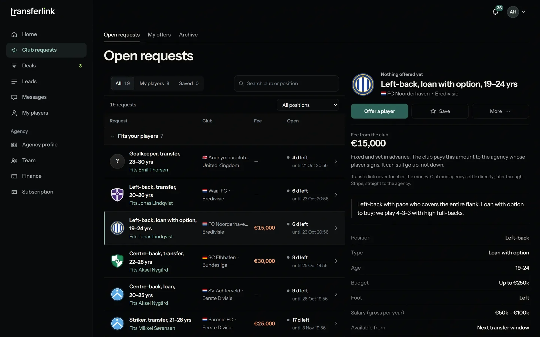Click the Request column header
This screenshot has width=540, height=337.
point(118,121)
